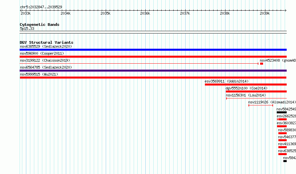Open the nsv1119026 (Alsmadi2014) label
The image size is (296, 174).
272,102
